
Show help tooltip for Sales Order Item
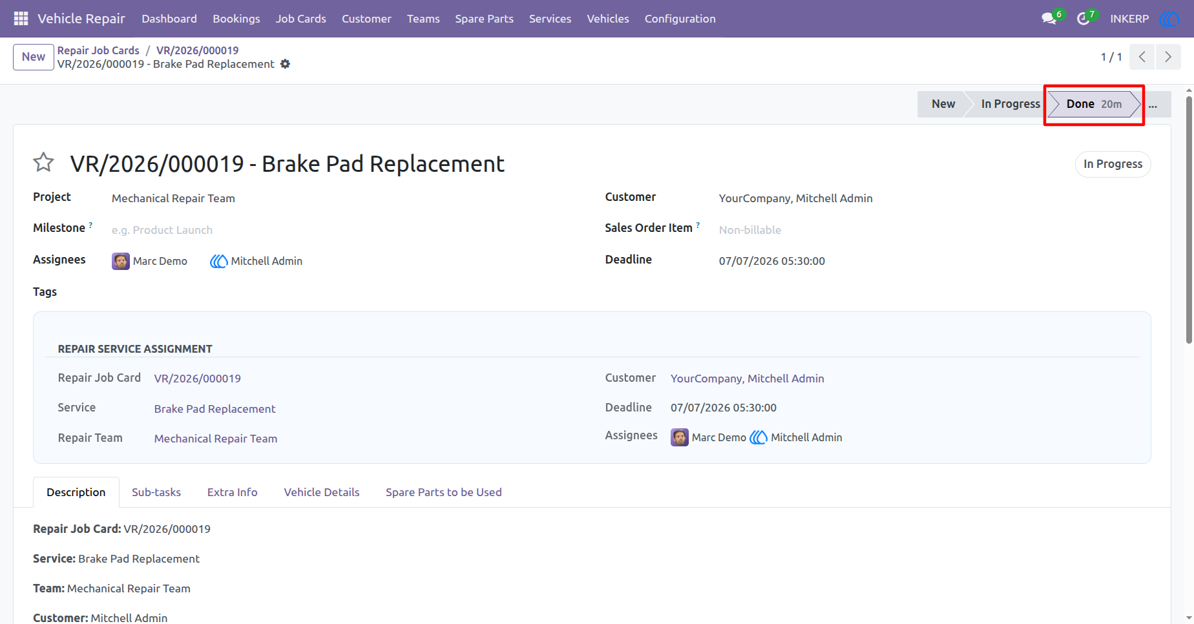pos(698,225)
